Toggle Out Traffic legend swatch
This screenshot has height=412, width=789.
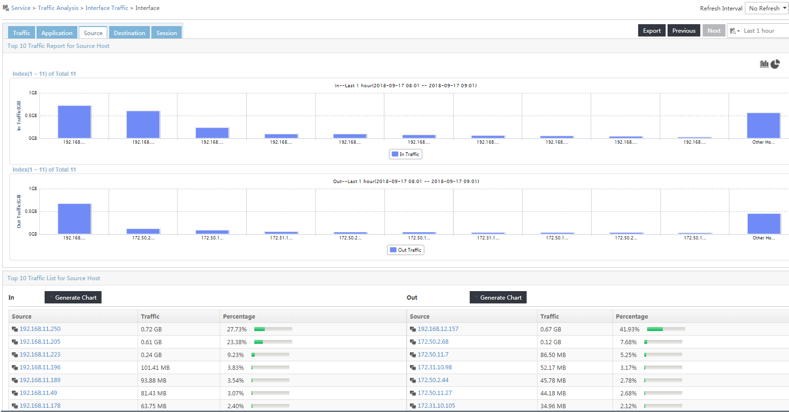tap(393, 250)
